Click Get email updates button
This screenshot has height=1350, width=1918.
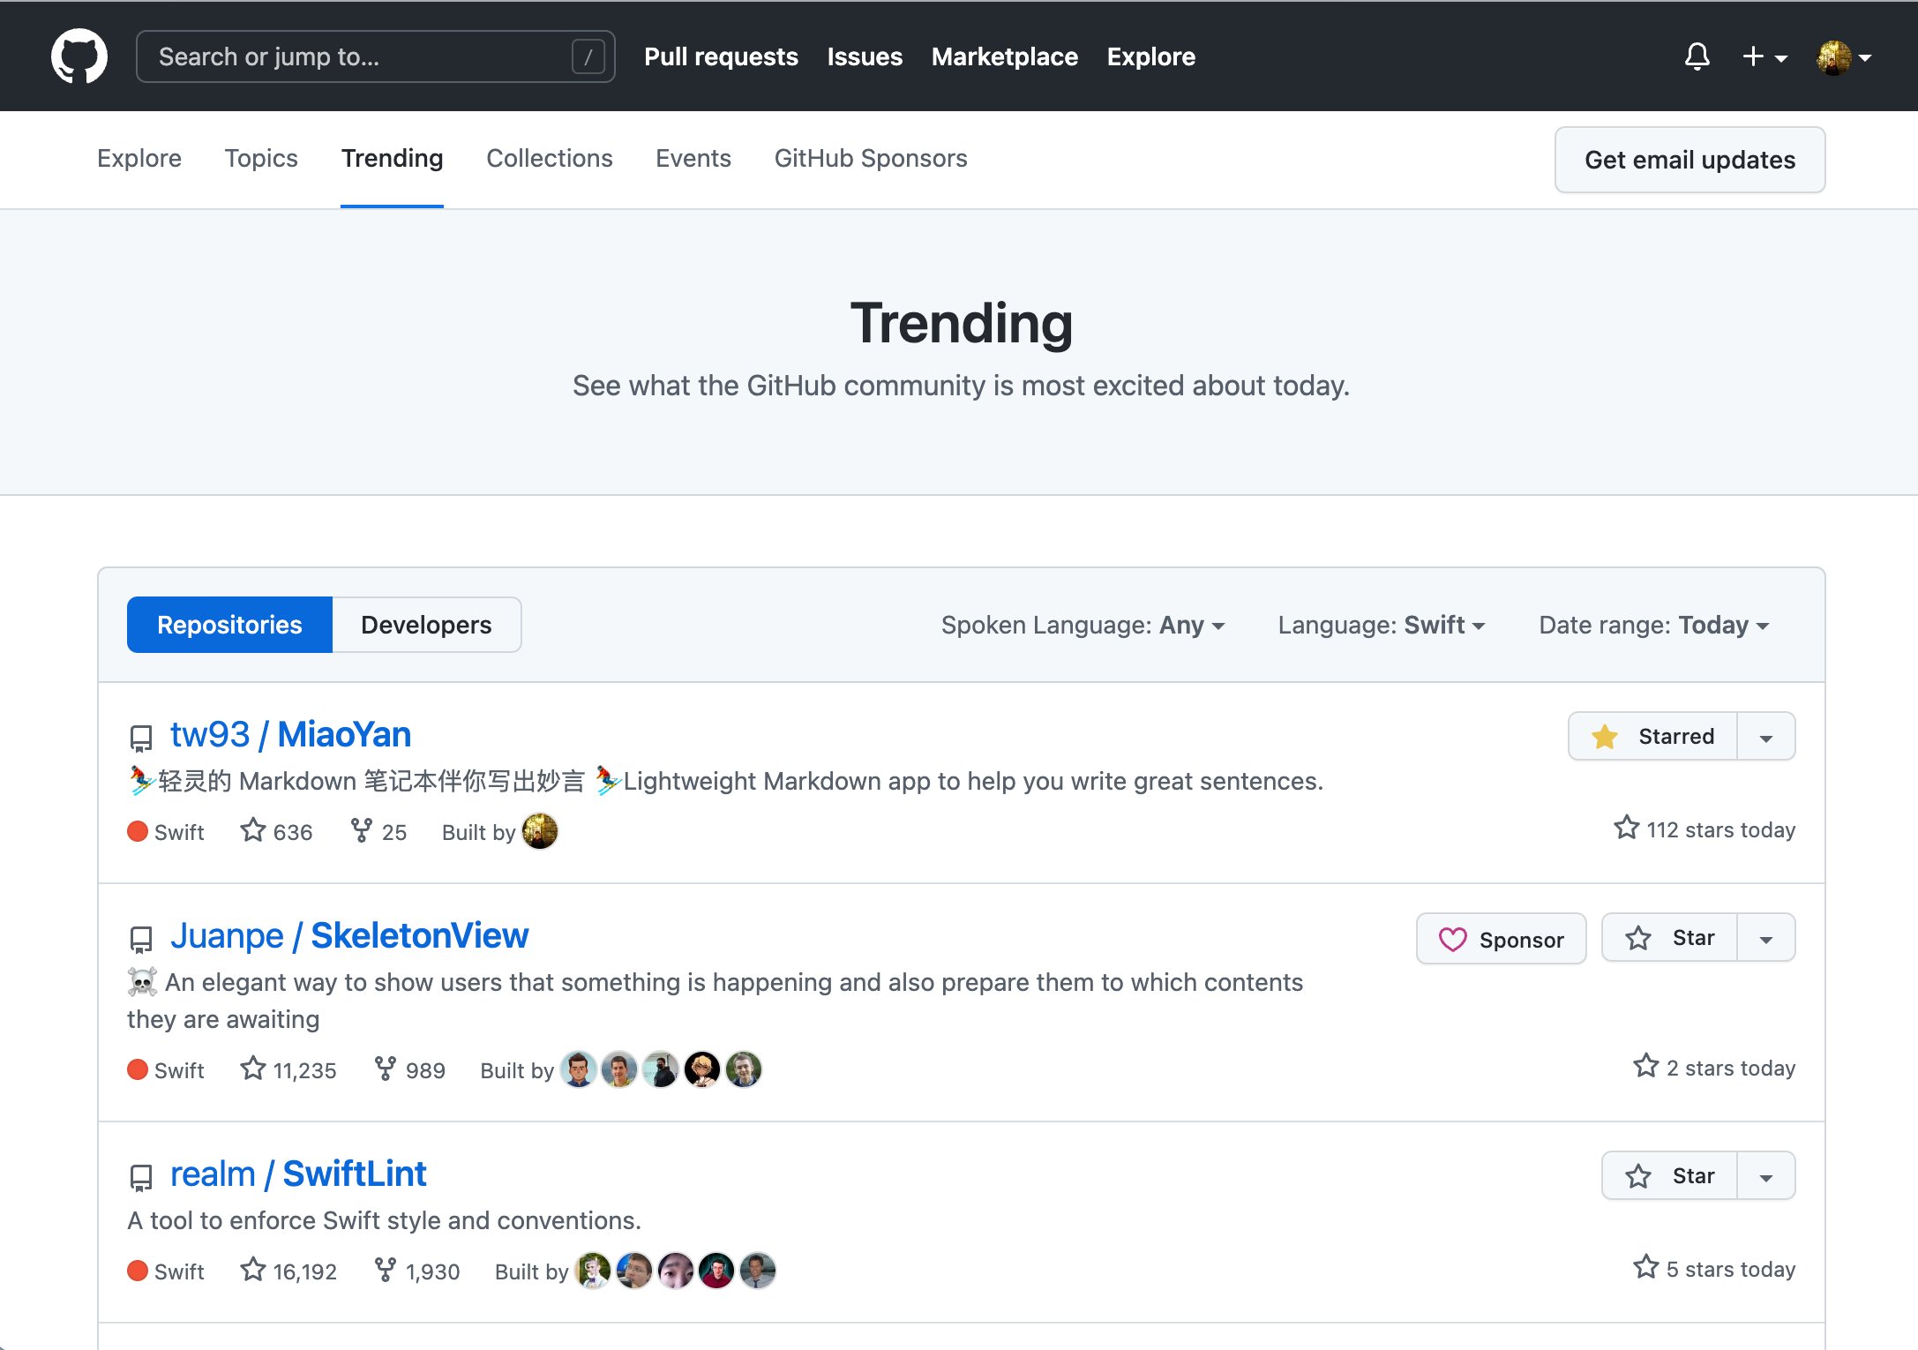click(1689, 160)
